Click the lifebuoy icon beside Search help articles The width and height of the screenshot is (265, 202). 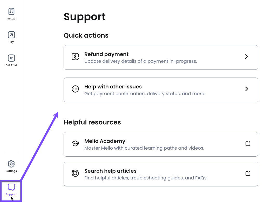75,173
